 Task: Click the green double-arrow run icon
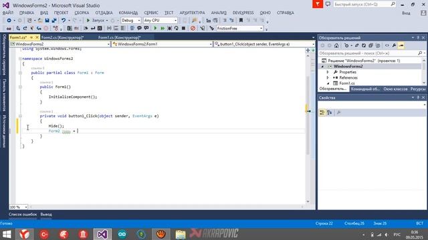point(163,28)
